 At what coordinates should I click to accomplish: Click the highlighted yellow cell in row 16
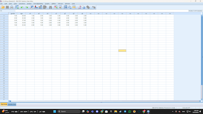[122, 51]
